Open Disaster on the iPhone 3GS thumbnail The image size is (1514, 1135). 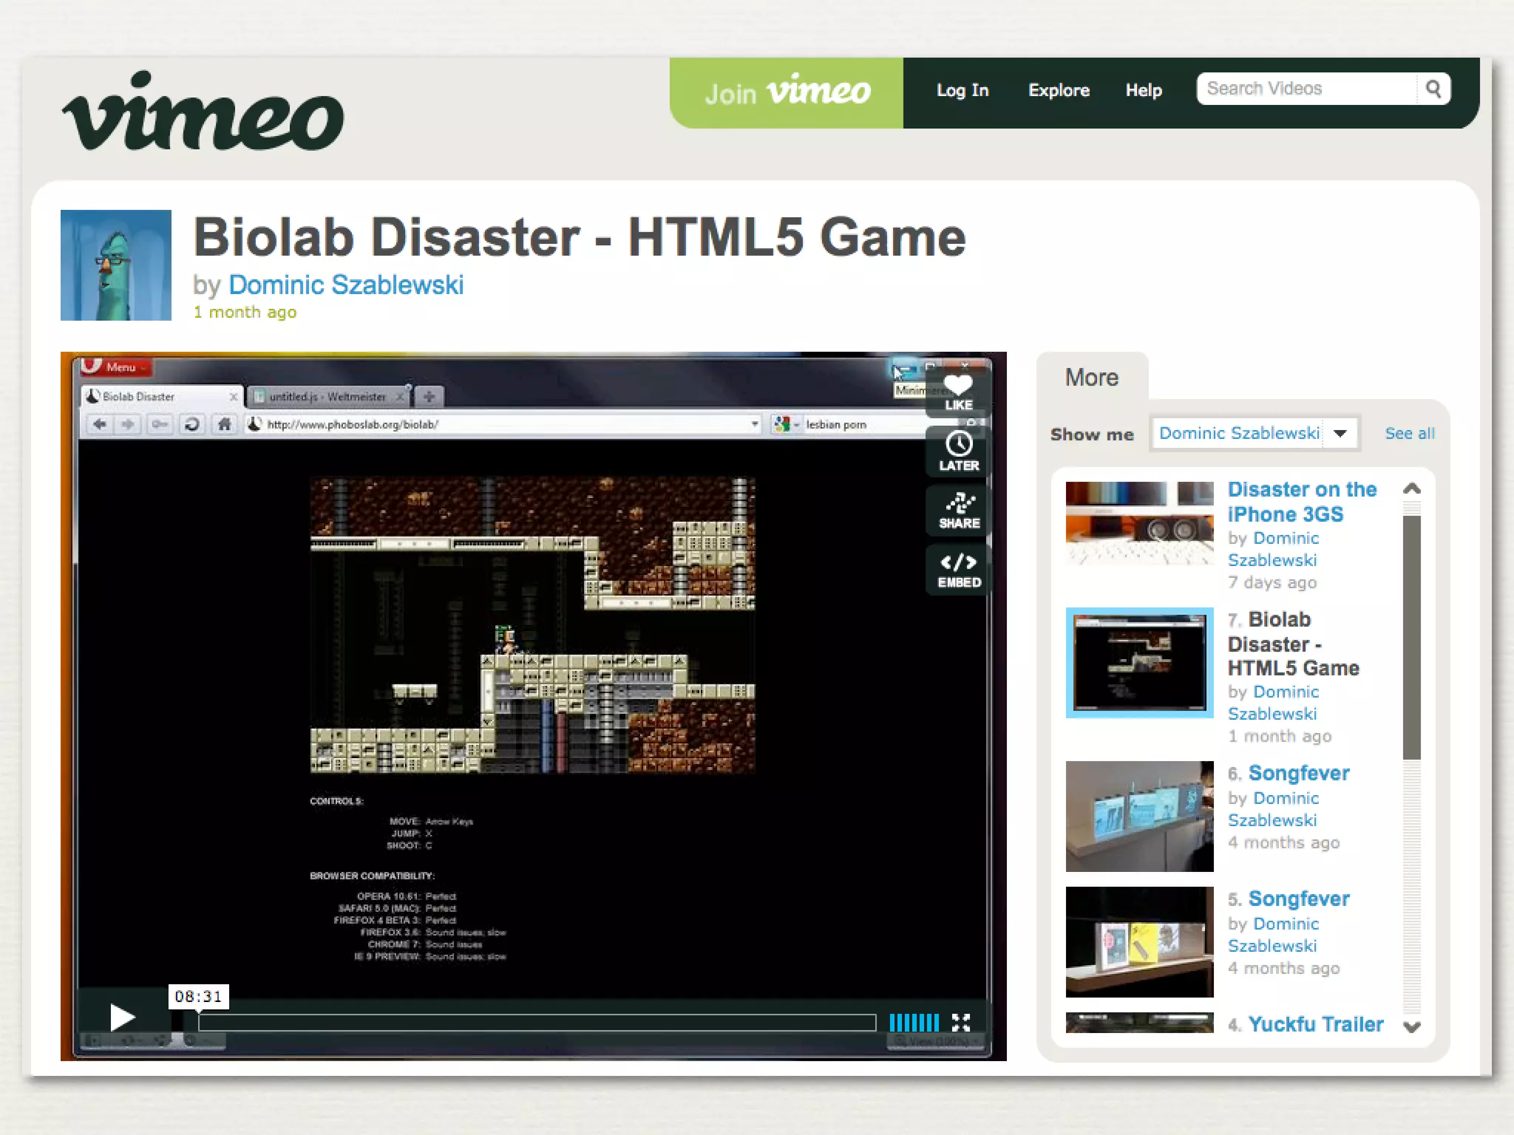(x=1139, y=523)
